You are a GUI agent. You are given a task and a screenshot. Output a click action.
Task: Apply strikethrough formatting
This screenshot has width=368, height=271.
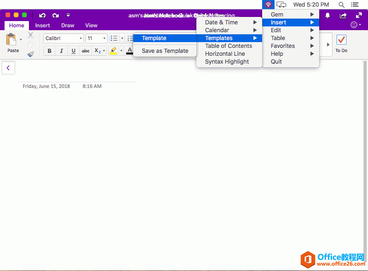tap(85, 51)
